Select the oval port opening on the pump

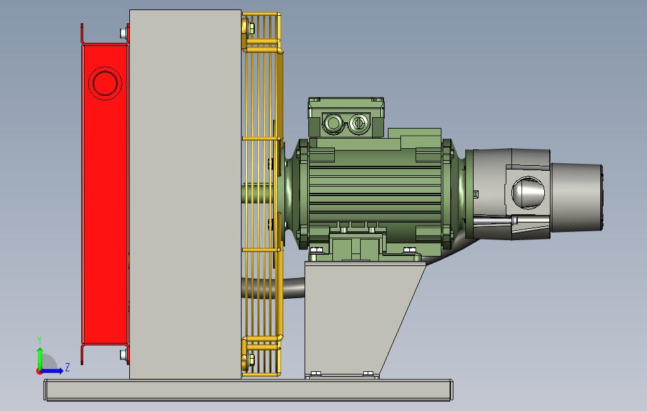tap(528, 192)
